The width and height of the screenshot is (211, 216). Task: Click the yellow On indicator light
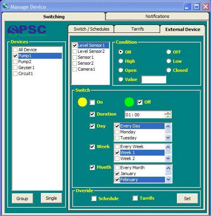(x=82, y=102)
